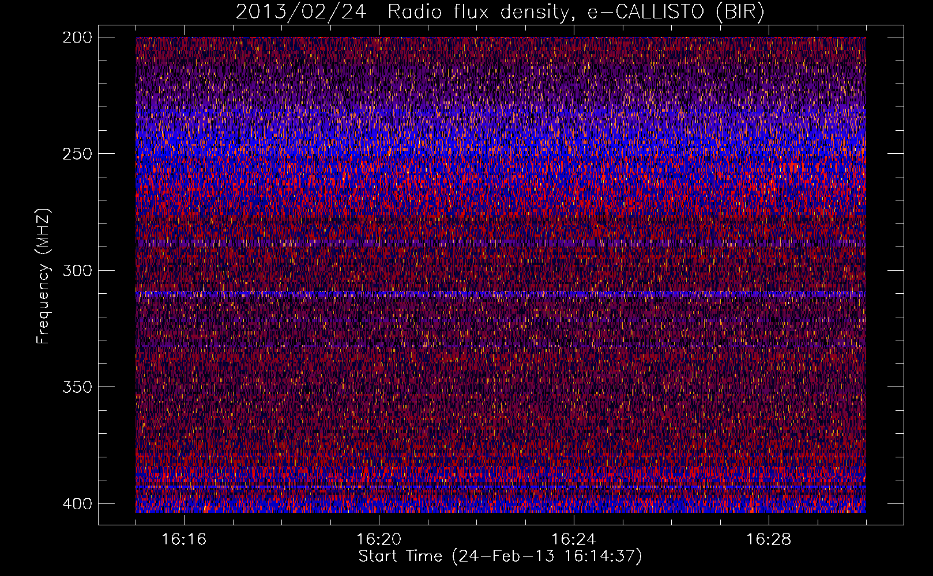Click the 16:28 time tick label
The height and width of the screenshot is (576, 933).
click(769, 540)
